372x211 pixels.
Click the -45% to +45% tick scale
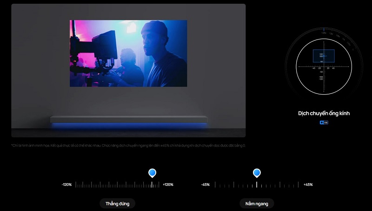point(257,185)
